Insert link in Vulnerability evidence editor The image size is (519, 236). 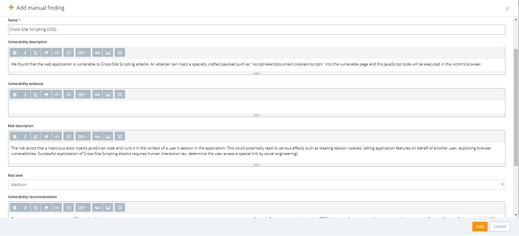(98, 94)
